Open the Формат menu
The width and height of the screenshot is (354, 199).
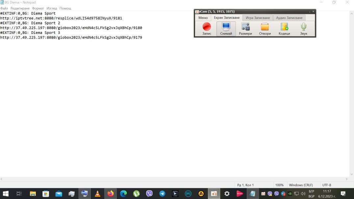[x=38, y=8]
